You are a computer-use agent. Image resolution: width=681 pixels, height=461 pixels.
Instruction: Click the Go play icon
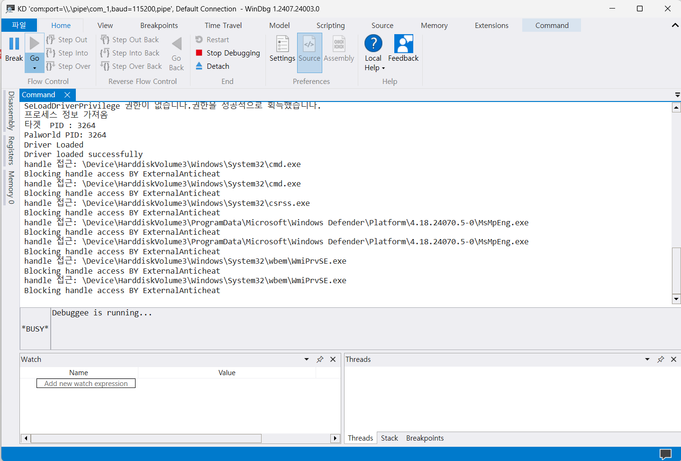pyautogui.click(x=34, y=43)
